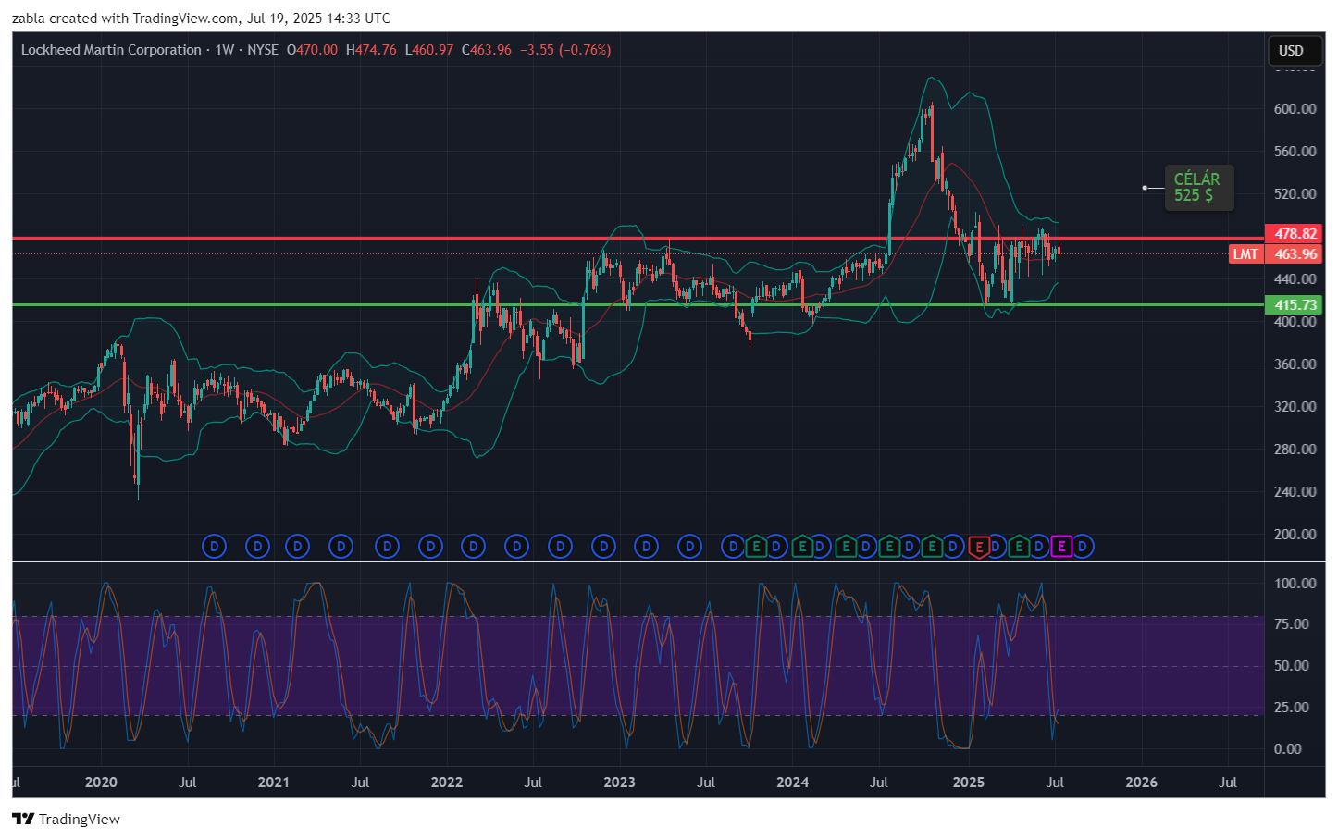Click the 360.00 price scale label

[1295, 364]
